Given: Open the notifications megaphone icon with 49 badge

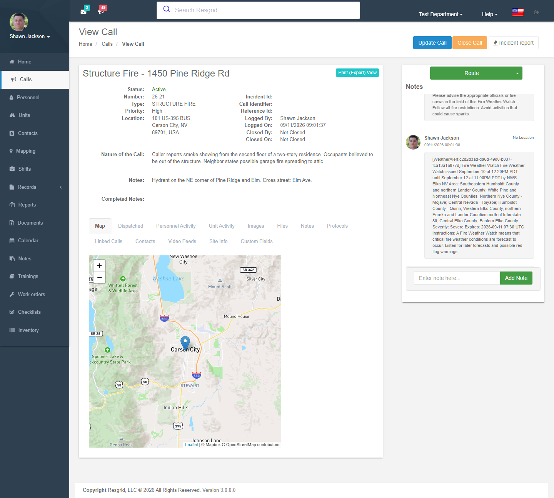Looking at the screenshot, I should coord(101,12).
